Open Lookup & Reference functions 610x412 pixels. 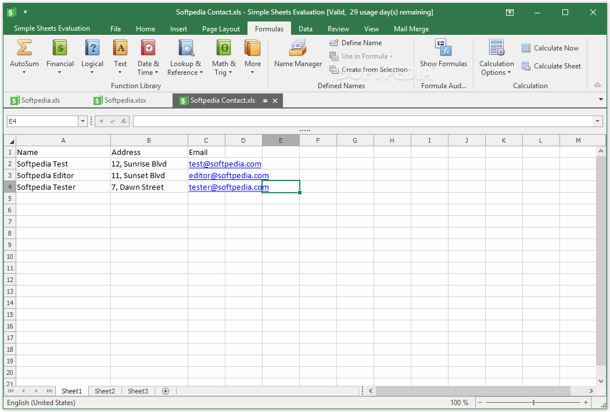[185, 57]
